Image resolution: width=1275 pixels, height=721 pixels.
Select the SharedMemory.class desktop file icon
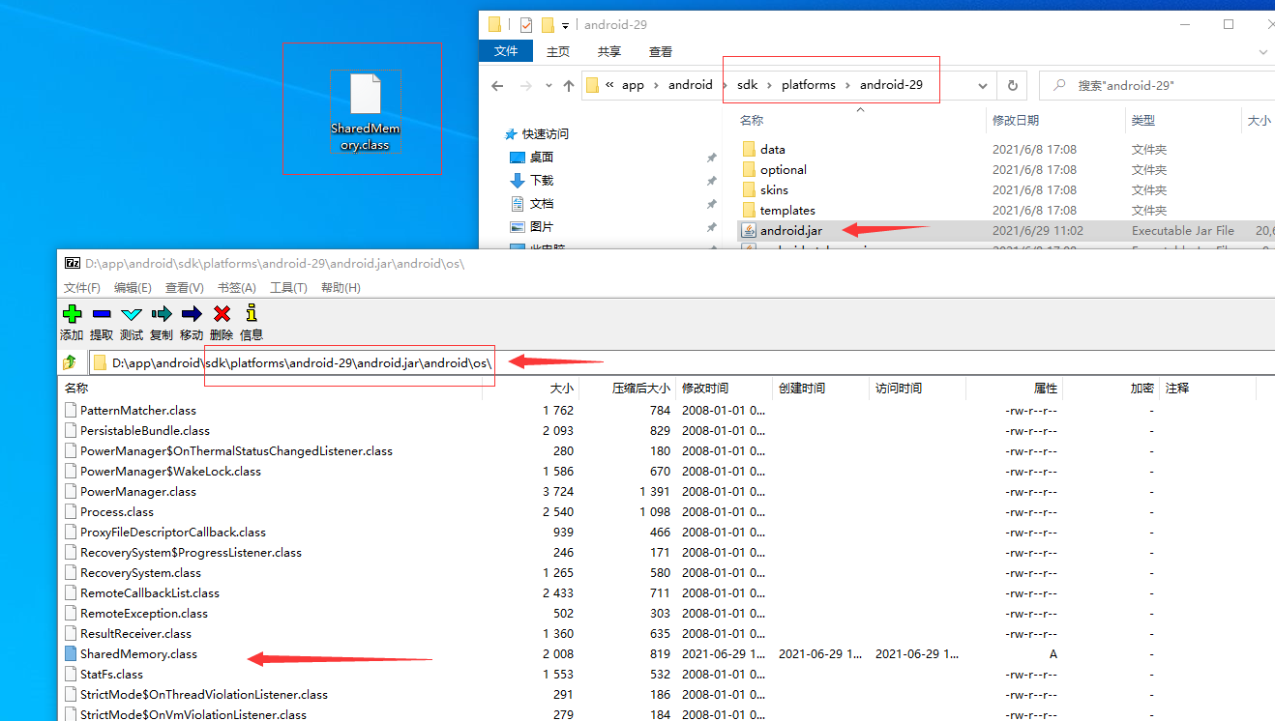pos(365,112)
